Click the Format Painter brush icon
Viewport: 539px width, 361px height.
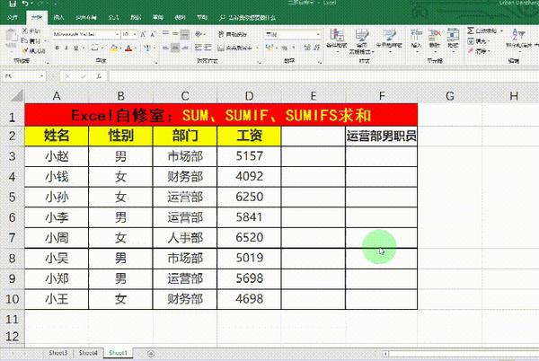25,51
